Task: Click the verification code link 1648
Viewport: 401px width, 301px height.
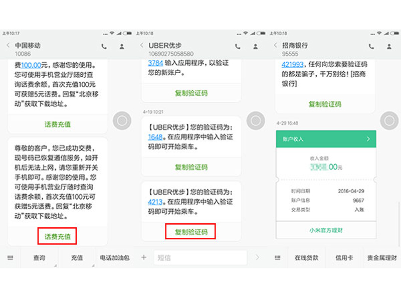Action: tap(155, 137)
